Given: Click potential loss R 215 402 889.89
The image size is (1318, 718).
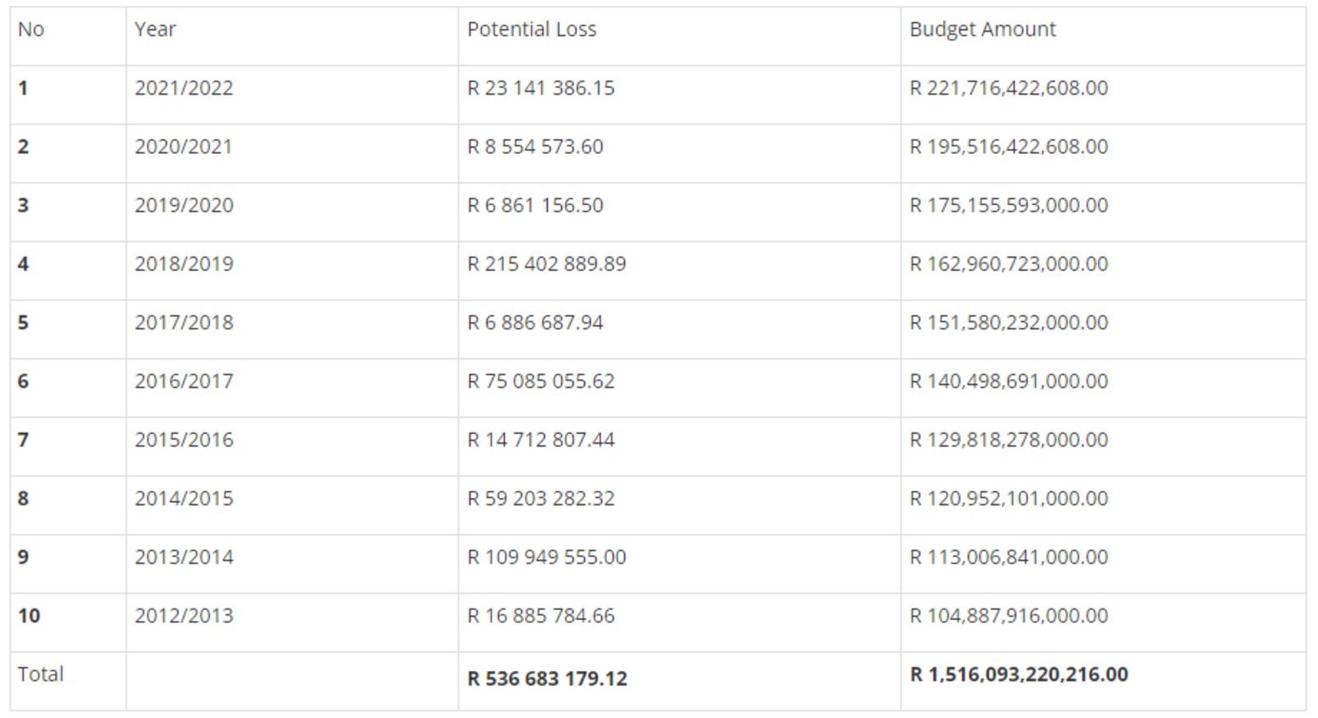Looking at the screenshot, I should coord(546,264).
